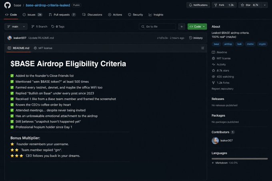This screenshot has width=272, height=181.
Task: Select the README.md file tab
Action: click(18, 48)
